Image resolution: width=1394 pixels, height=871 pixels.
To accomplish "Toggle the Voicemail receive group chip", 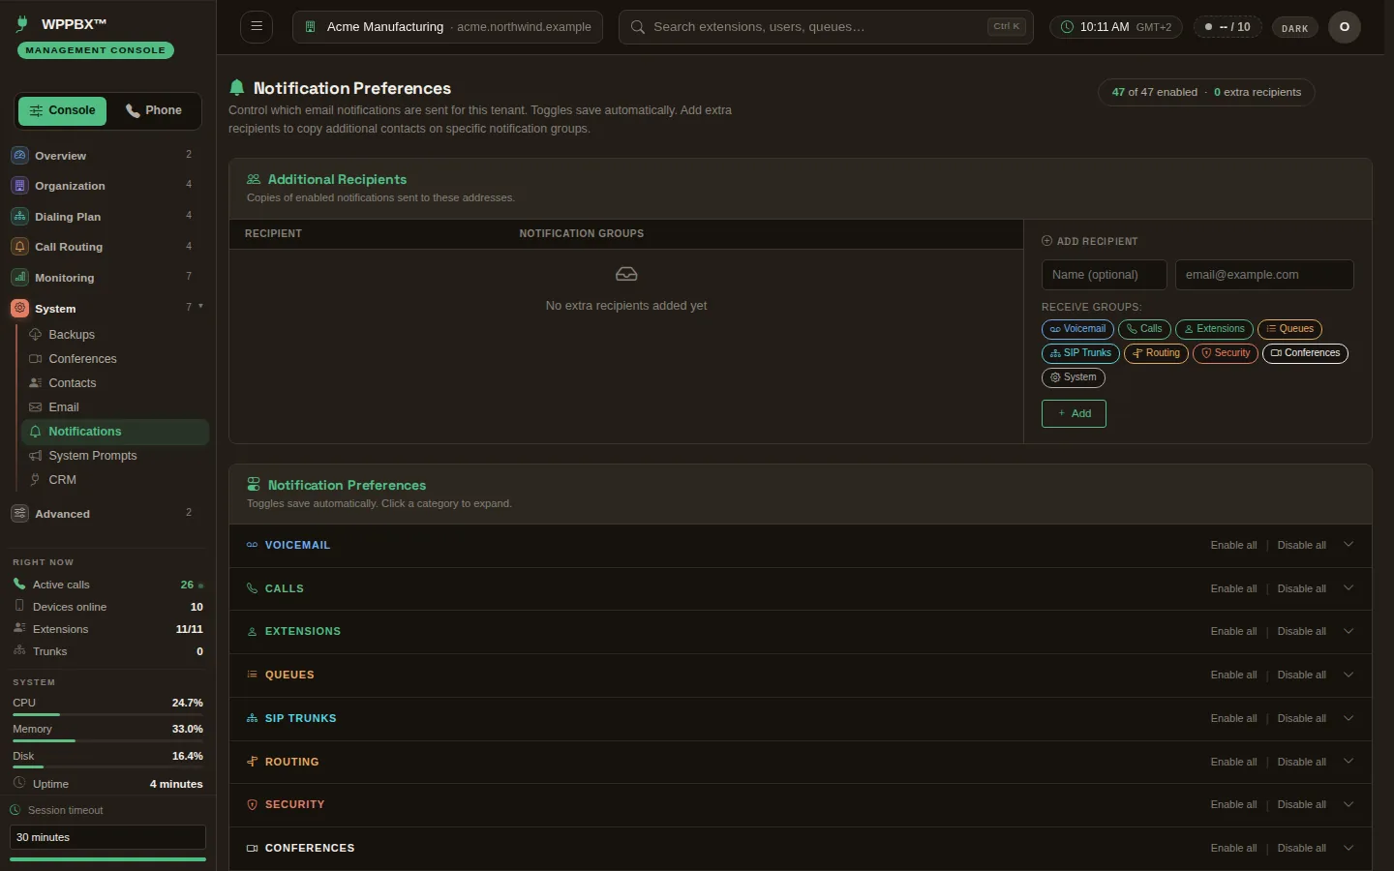I will coord(1077,329).
